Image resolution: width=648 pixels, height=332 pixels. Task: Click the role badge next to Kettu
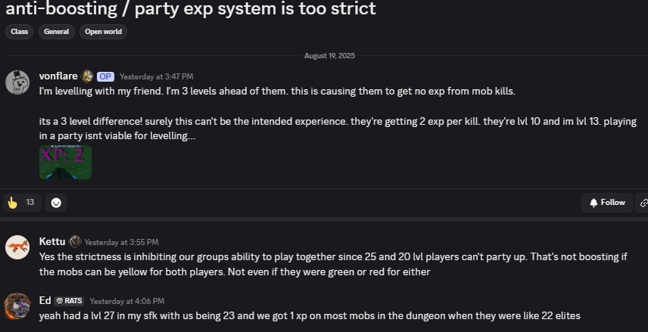tap(75, 241)
